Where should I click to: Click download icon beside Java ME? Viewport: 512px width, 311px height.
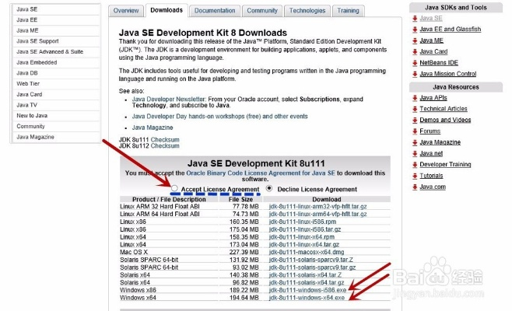(x=415, y=40)
